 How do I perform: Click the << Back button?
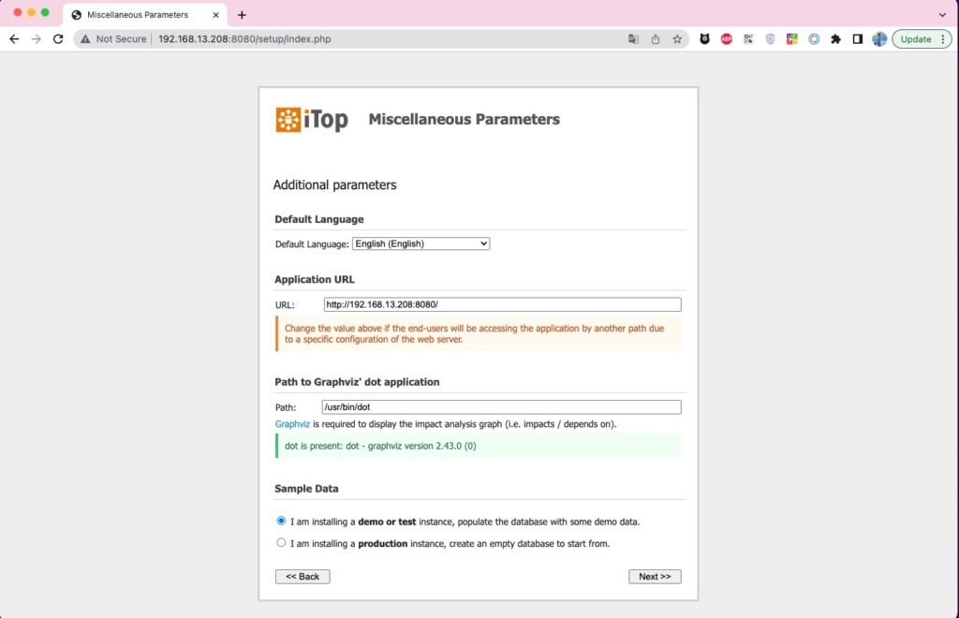point(302,577)
